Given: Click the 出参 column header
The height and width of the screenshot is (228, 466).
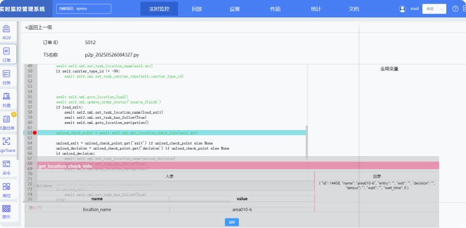Looking at the screenshot, I should tap(377, 176).
